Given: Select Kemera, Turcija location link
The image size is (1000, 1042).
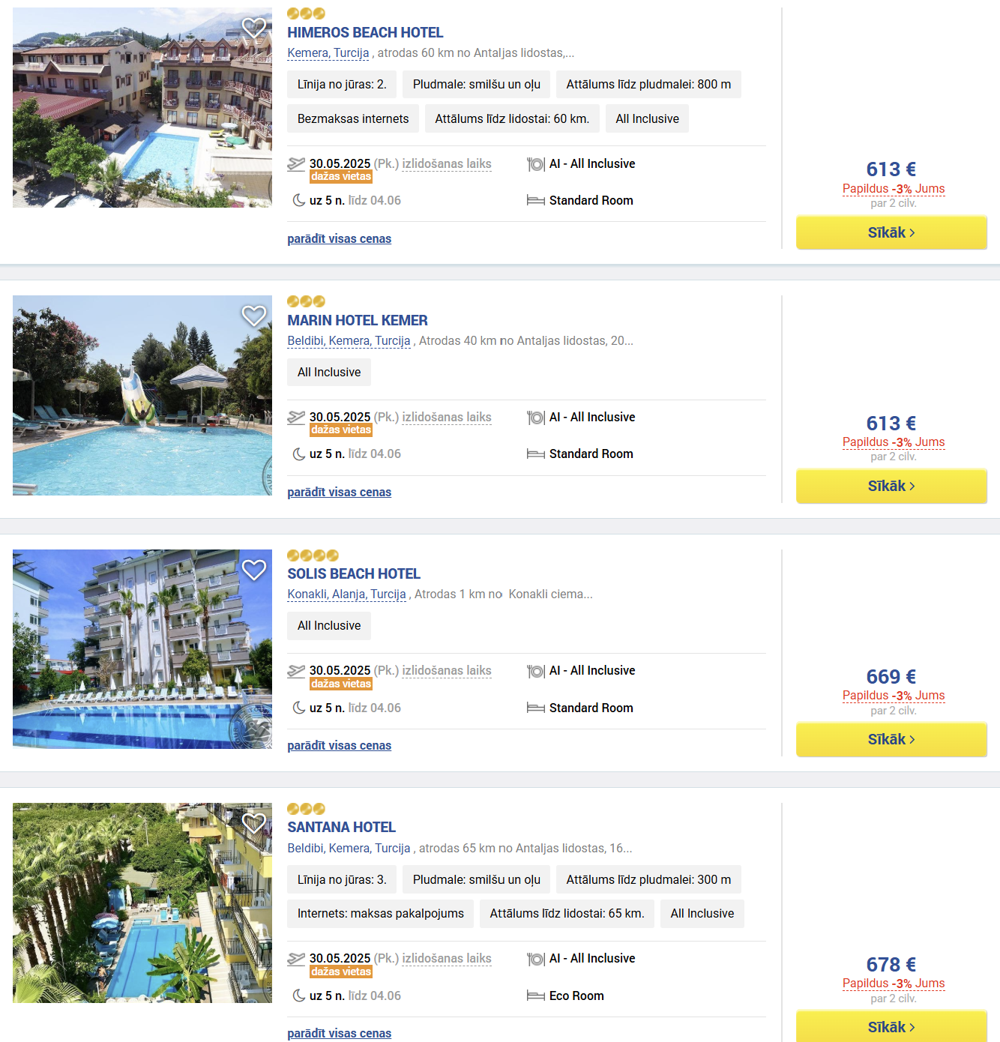Looking at the screenshot, I should 328,52.
